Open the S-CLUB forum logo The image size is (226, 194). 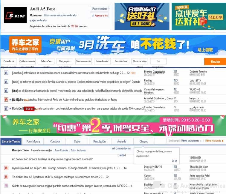tap(15, 15)
